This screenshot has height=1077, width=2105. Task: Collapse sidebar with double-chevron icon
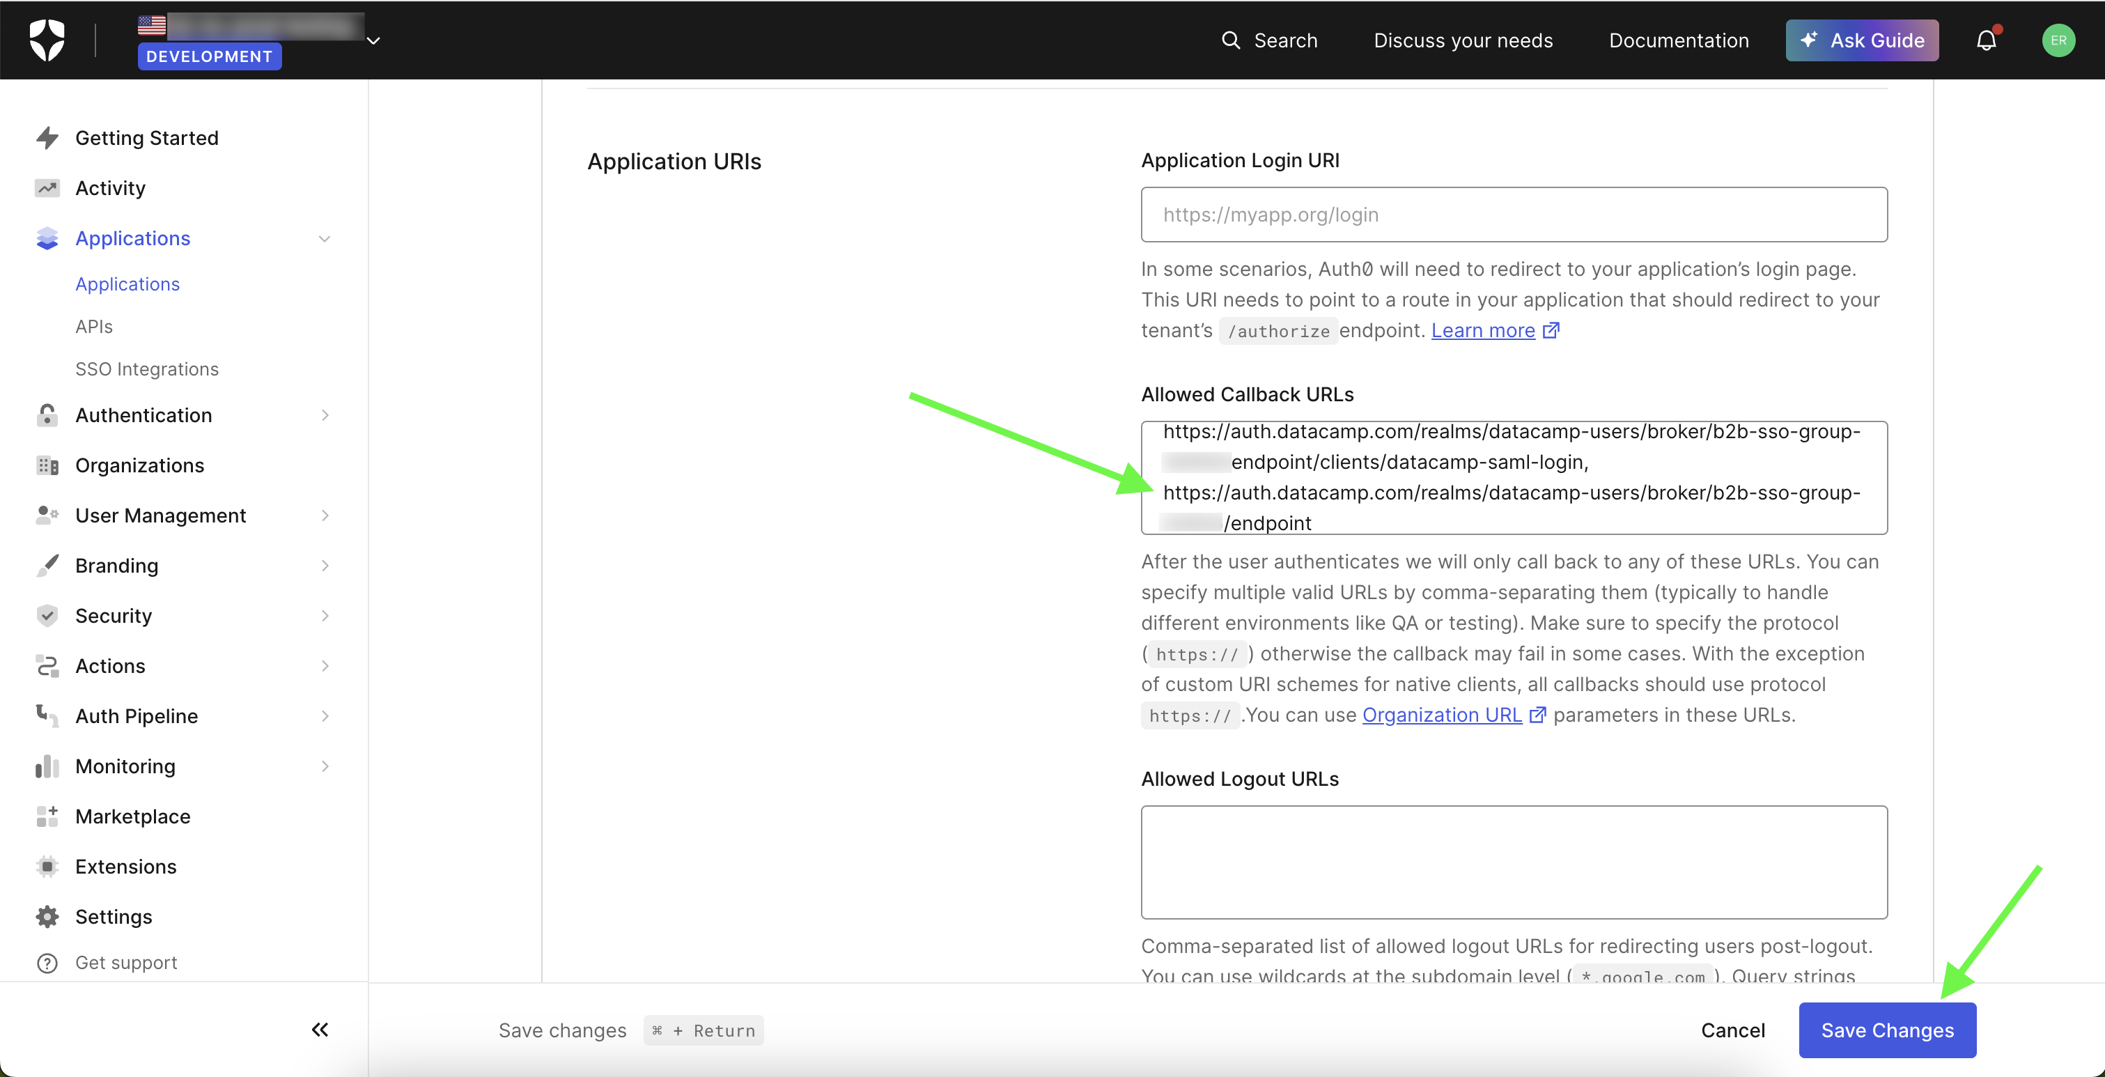coord(320,1030)
